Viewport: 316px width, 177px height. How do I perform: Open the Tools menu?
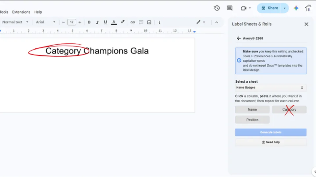[4, 12]
